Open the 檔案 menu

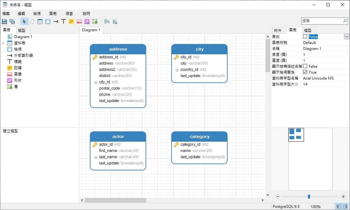tap(6, 13)
